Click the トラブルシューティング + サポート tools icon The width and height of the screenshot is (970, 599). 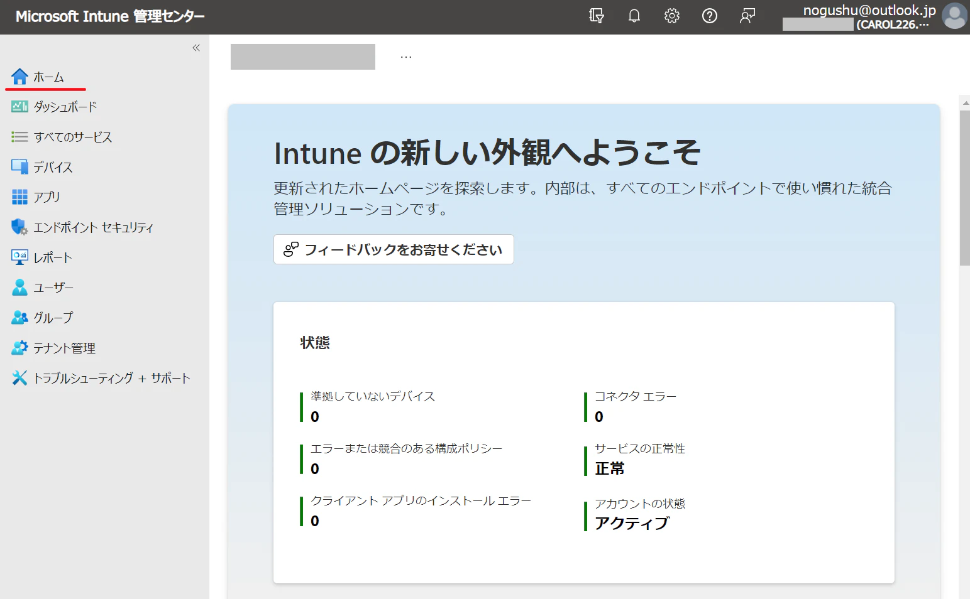[19, 378]
